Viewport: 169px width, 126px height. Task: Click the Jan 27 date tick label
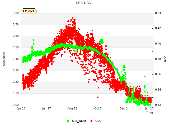149,108
